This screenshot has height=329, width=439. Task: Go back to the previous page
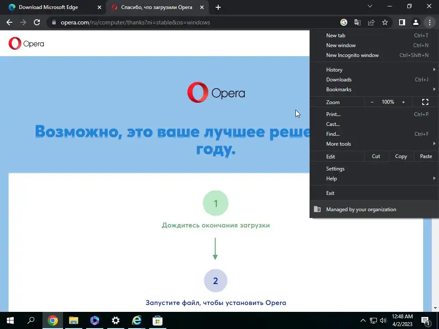pos(9,22)
